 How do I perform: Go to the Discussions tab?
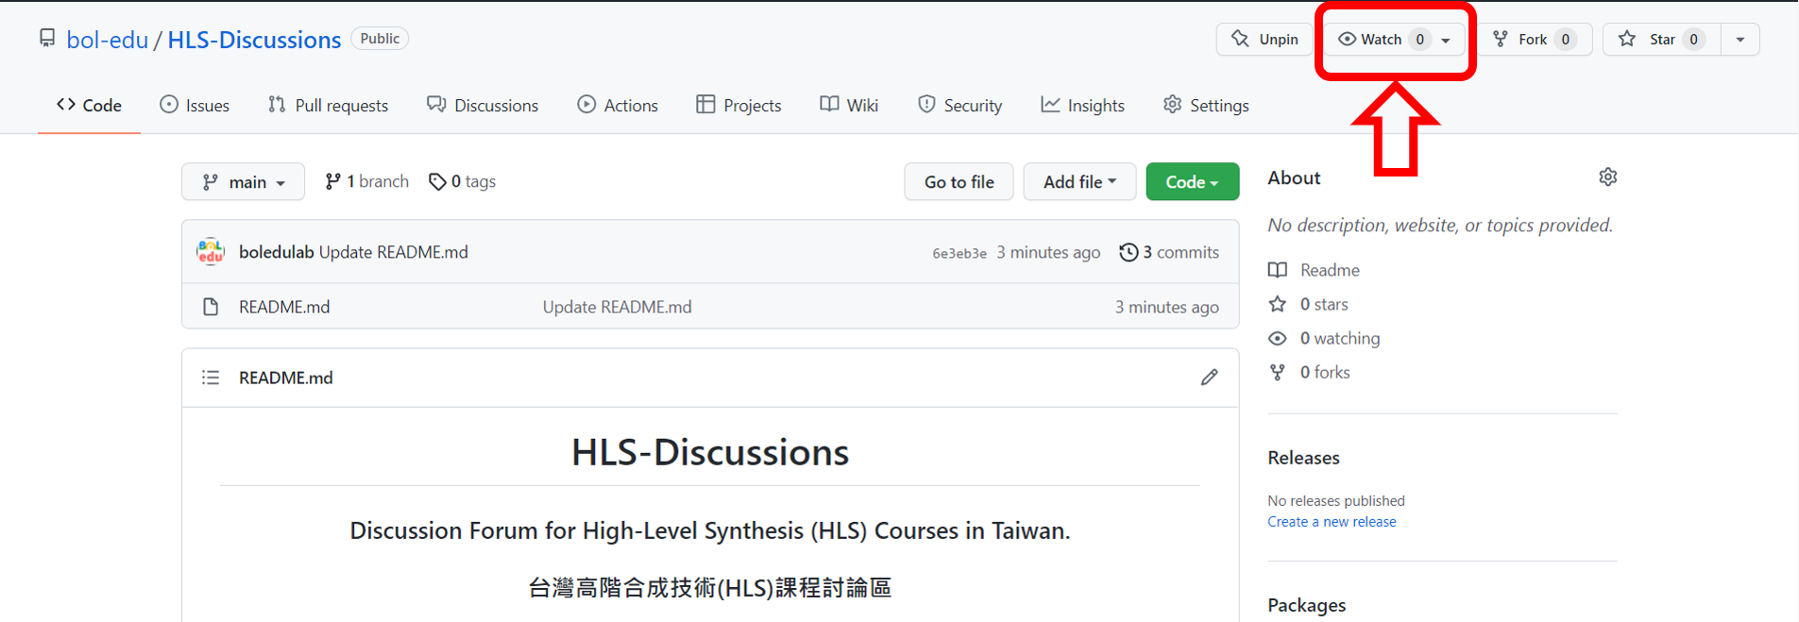[483, 105]
